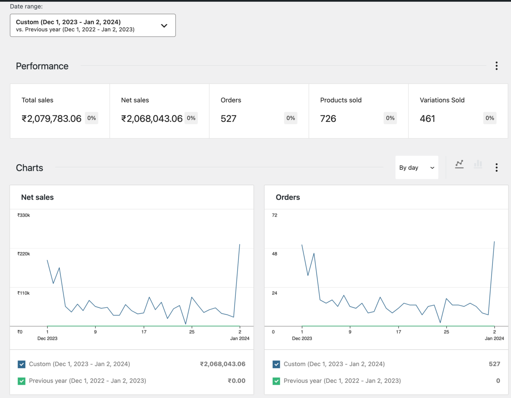Click the Variations Sold metric card
The image size is (511, 398).
click(x=457, y=111)
